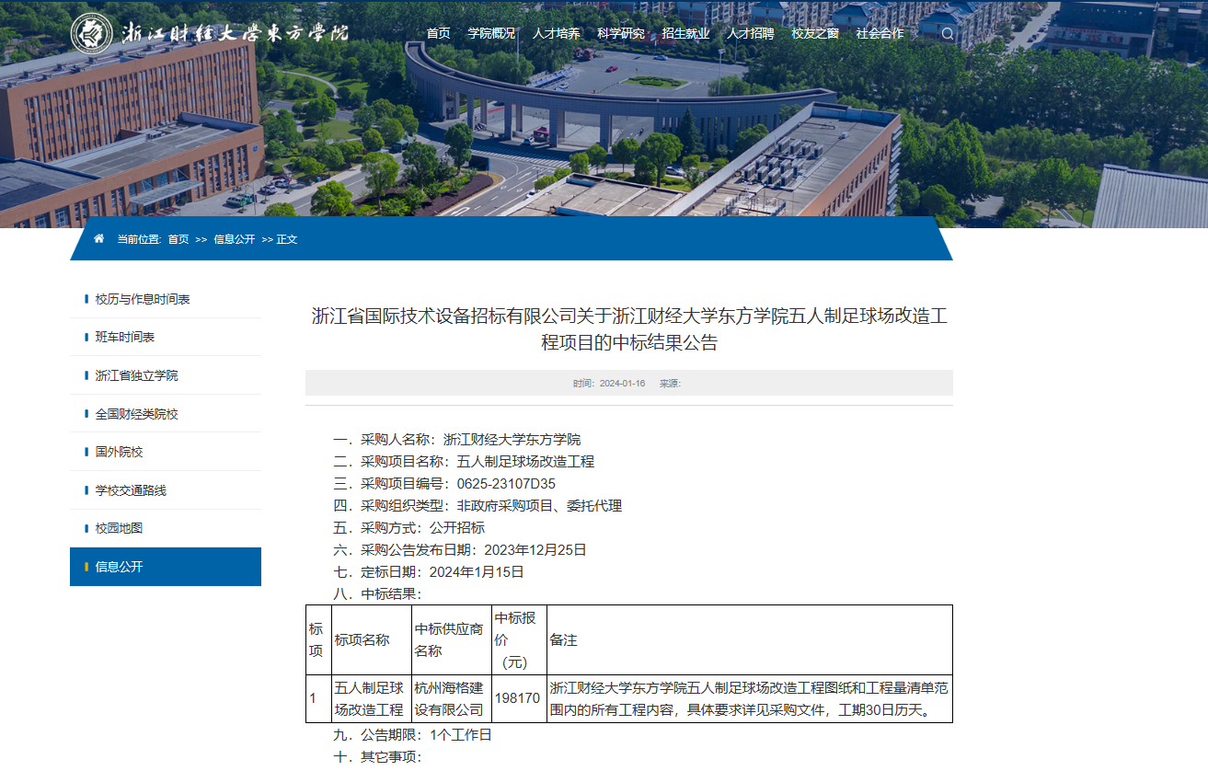
Task: Click the announcement date 2023年12月25日
Action: point(535,550)
